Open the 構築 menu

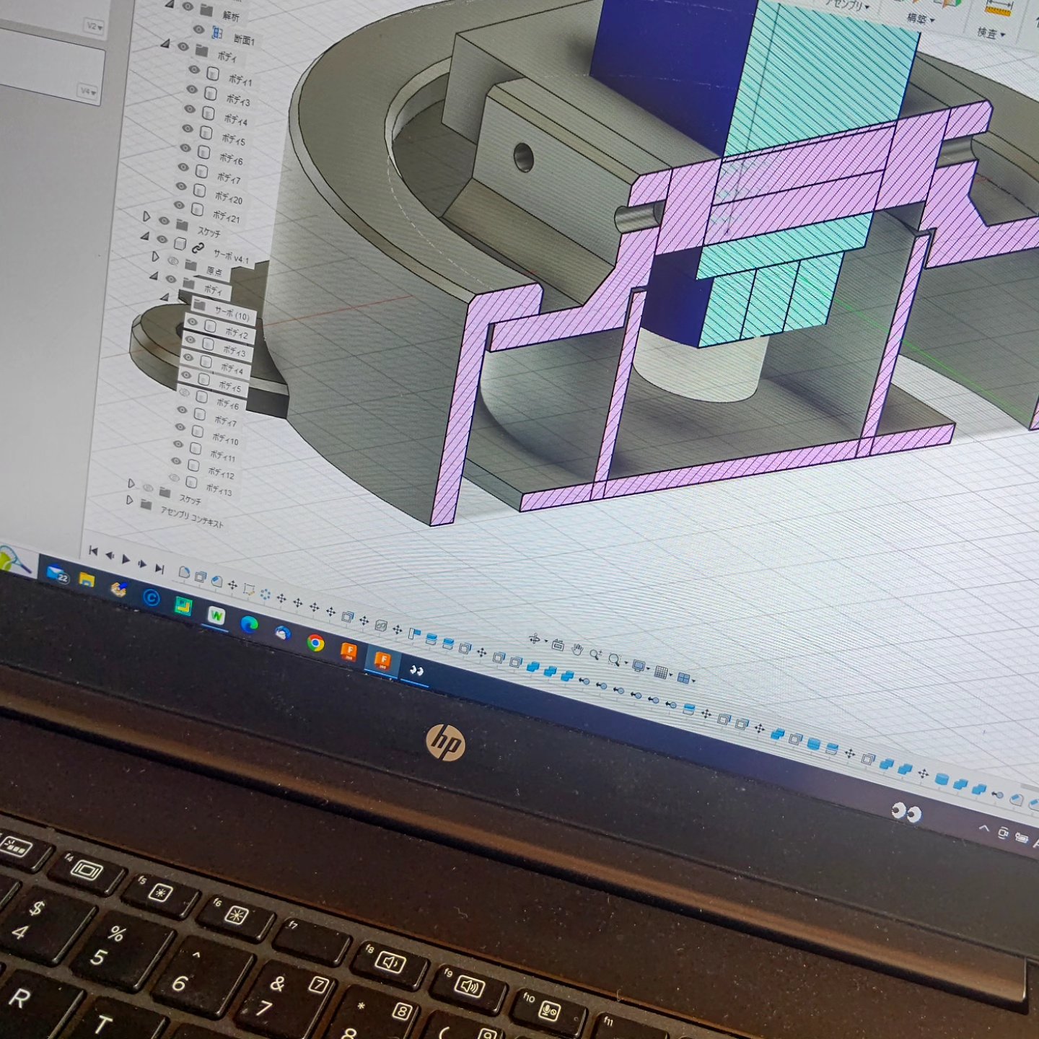click(919, 18)
